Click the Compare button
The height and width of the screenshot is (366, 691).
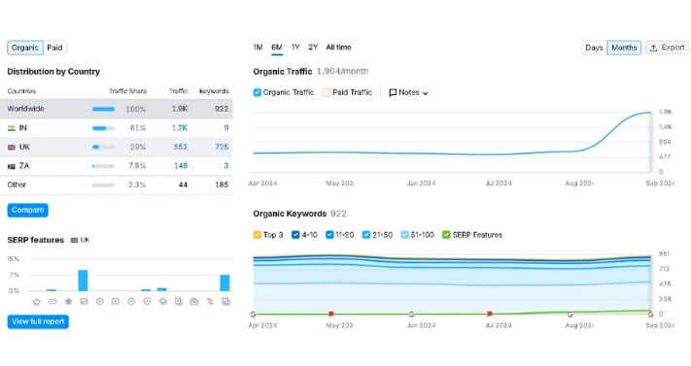[28, 210]
